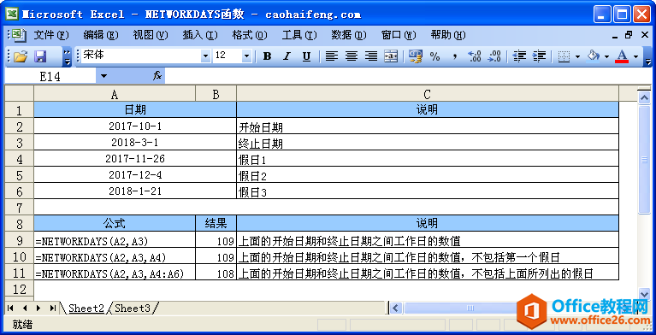This screenshot has width=656, height=335.
Task: Switch to Sheet2 tab
Action: click(x=86, y=309)
